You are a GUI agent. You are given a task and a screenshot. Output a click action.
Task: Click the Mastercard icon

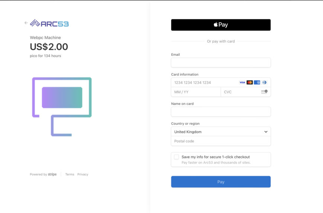250,82
